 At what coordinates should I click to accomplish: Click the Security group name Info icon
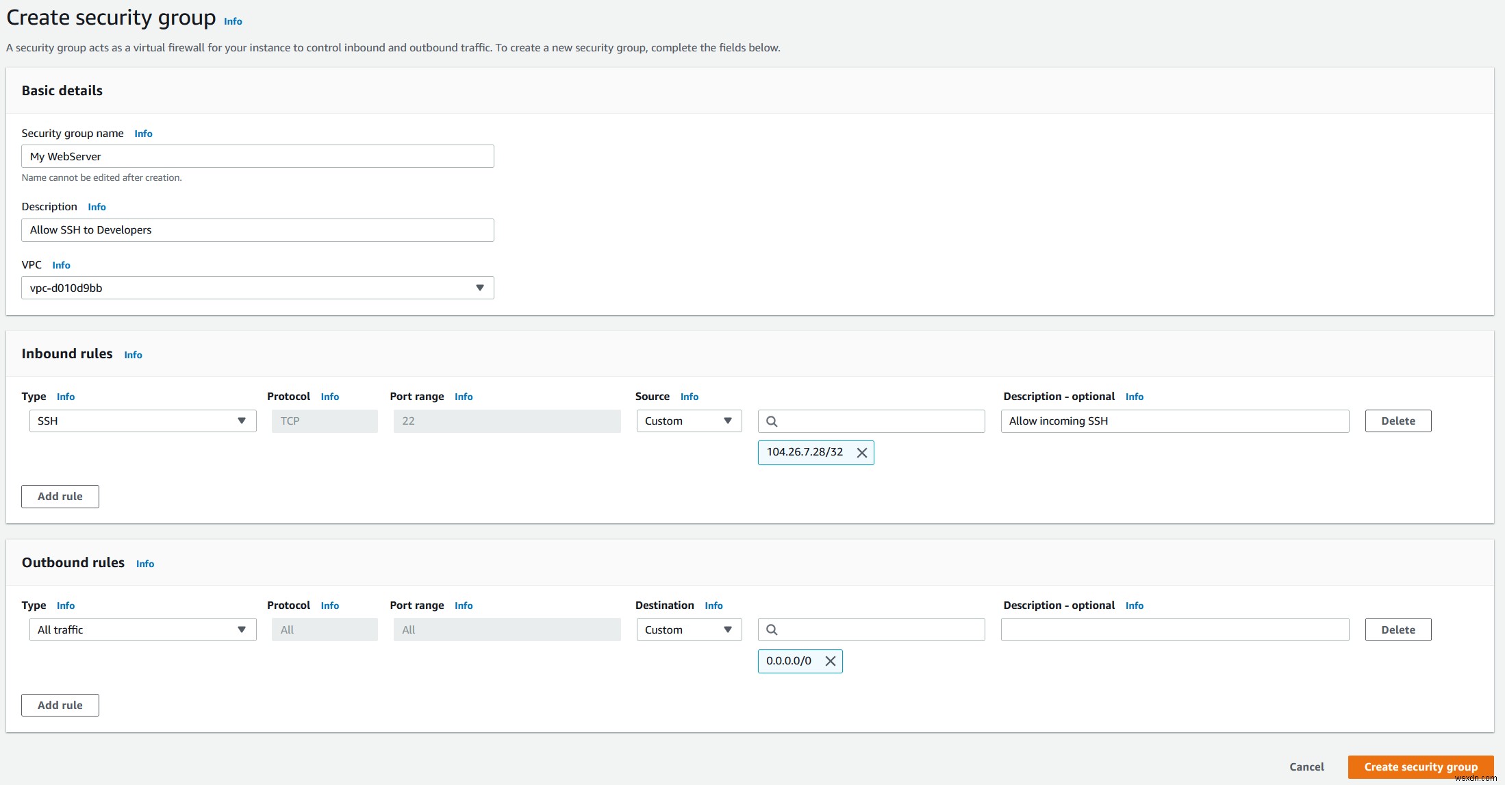(143, 132)
